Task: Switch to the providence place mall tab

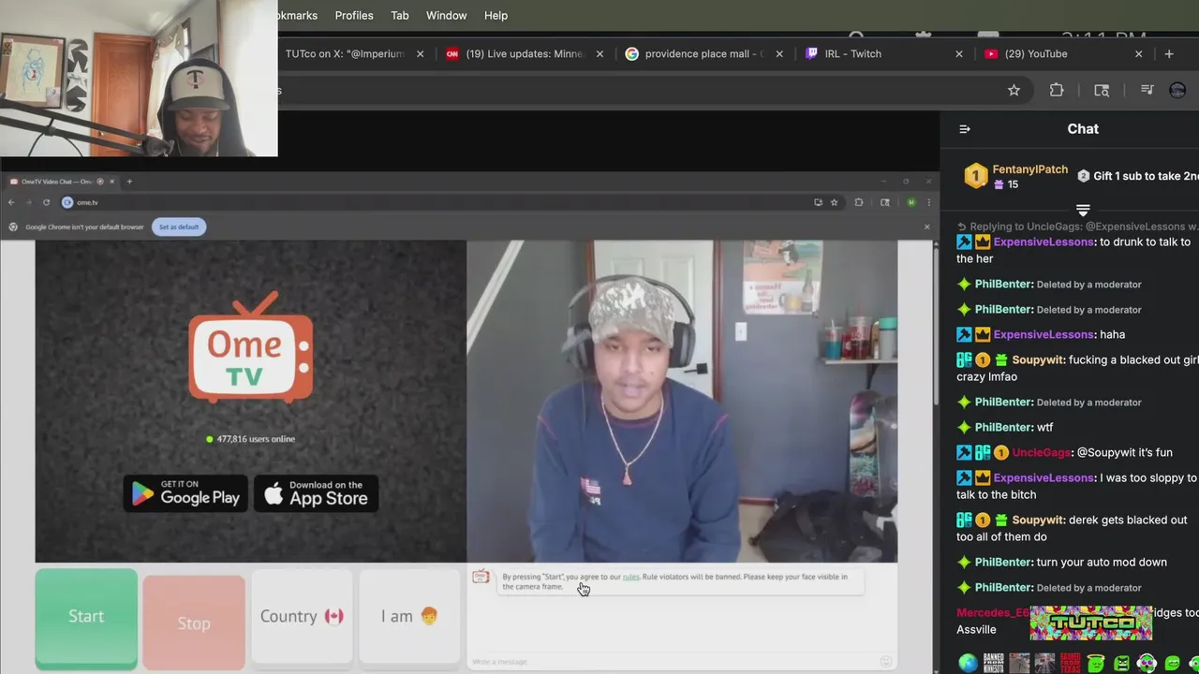Action: click(704, 53)
